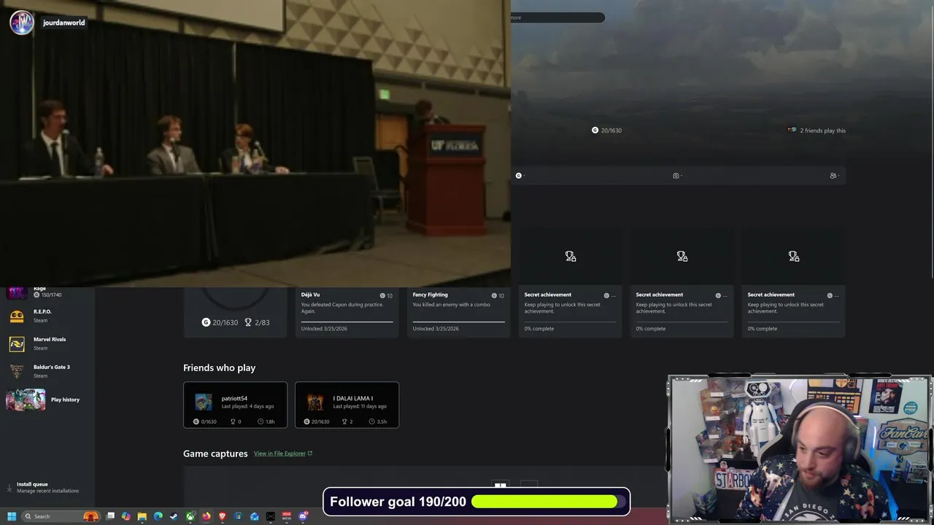934x525 pixels.
Task: Open the Marvel Rivals game icon in sidebar
Action: tap(17, 343)
